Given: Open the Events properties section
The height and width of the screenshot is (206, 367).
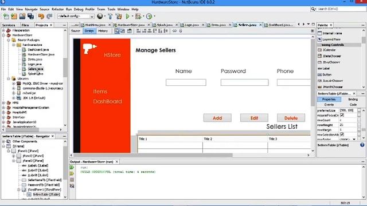Looking at the screenshot, I should click(329, 105).
